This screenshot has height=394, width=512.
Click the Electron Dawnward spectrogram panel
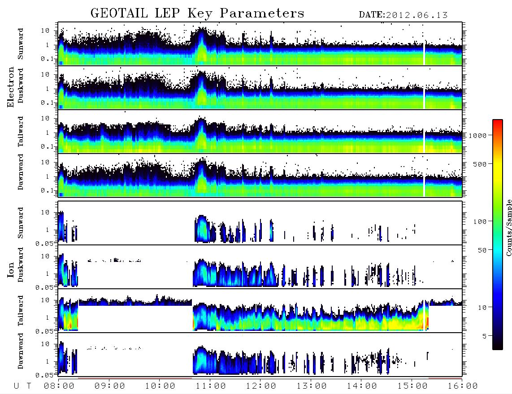click(x=260, y=176)
